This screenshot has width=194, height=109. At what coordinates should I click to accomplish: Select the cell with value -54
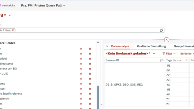pos(177,71)
